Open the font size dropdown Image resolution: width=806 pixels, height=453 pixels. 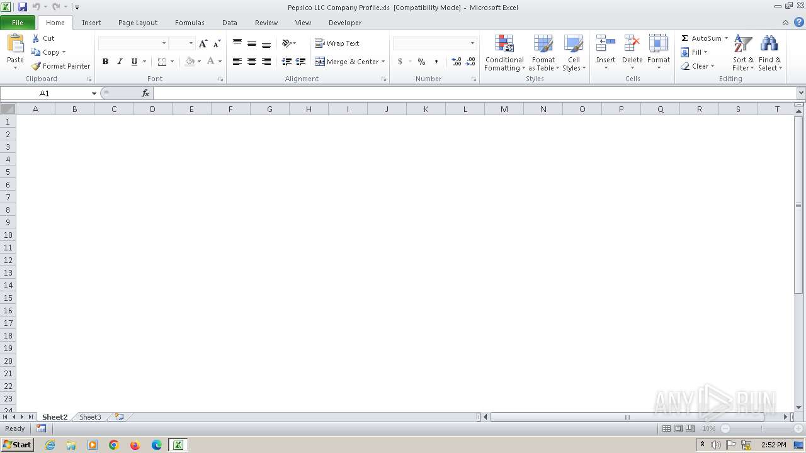pos(191,43)
